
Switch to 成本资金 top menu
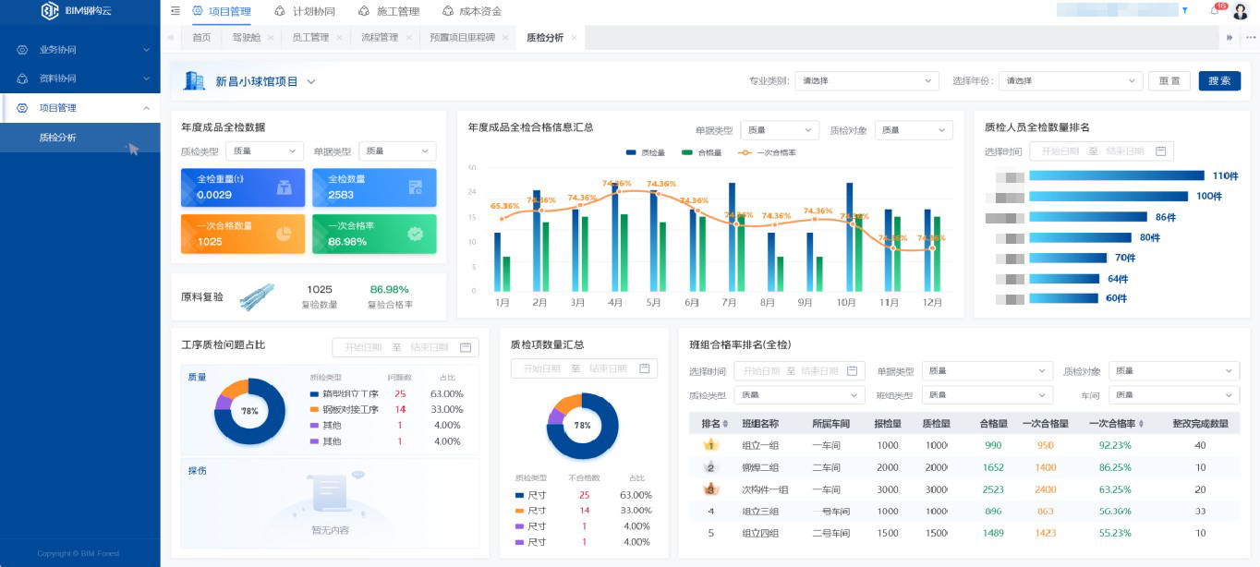(473, 11)
